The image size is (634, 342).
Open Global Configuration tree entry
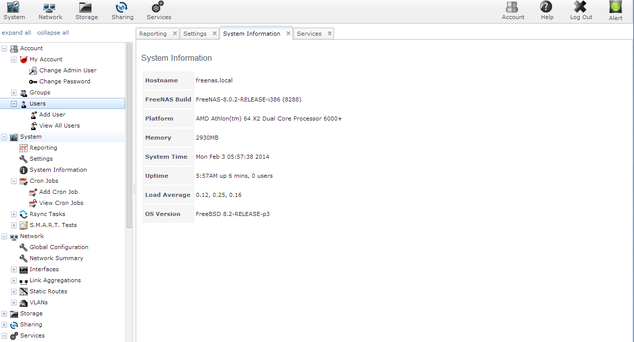click(59, 247)
